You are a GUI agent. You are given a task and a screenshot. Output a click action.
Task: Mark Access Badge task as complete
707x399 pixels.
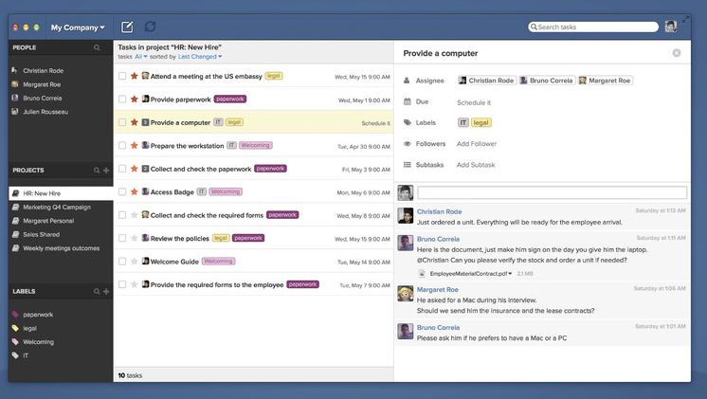point(122,191)
